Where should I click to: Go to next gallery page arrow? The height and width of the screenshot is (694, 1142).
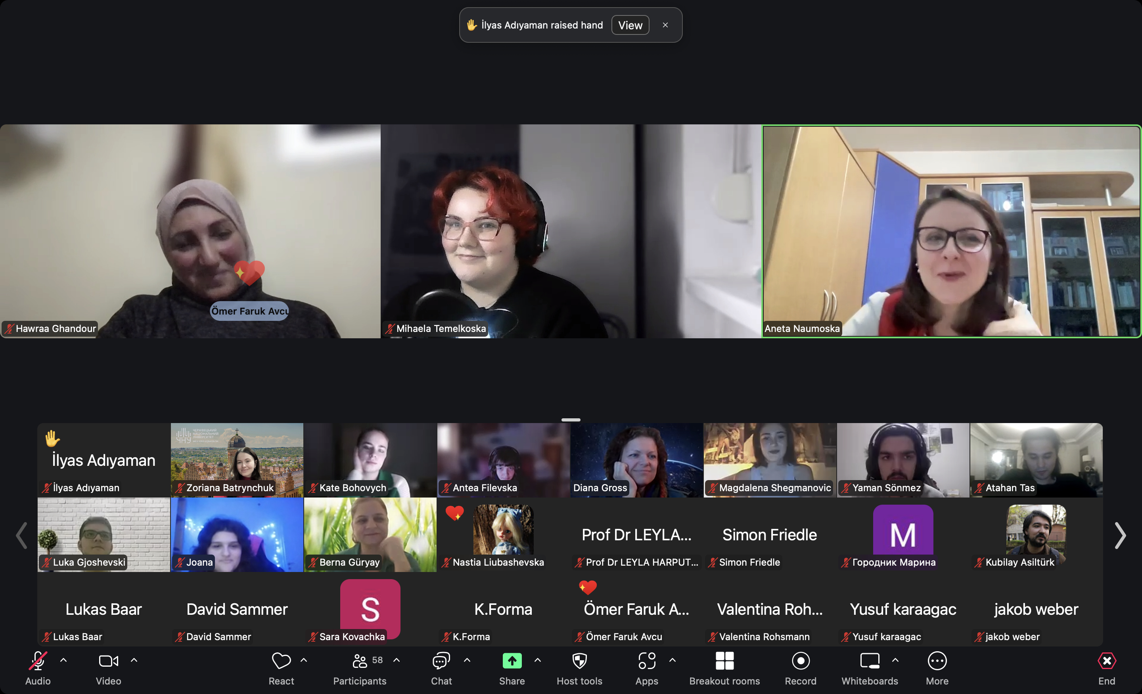(x=1120, y=536)
